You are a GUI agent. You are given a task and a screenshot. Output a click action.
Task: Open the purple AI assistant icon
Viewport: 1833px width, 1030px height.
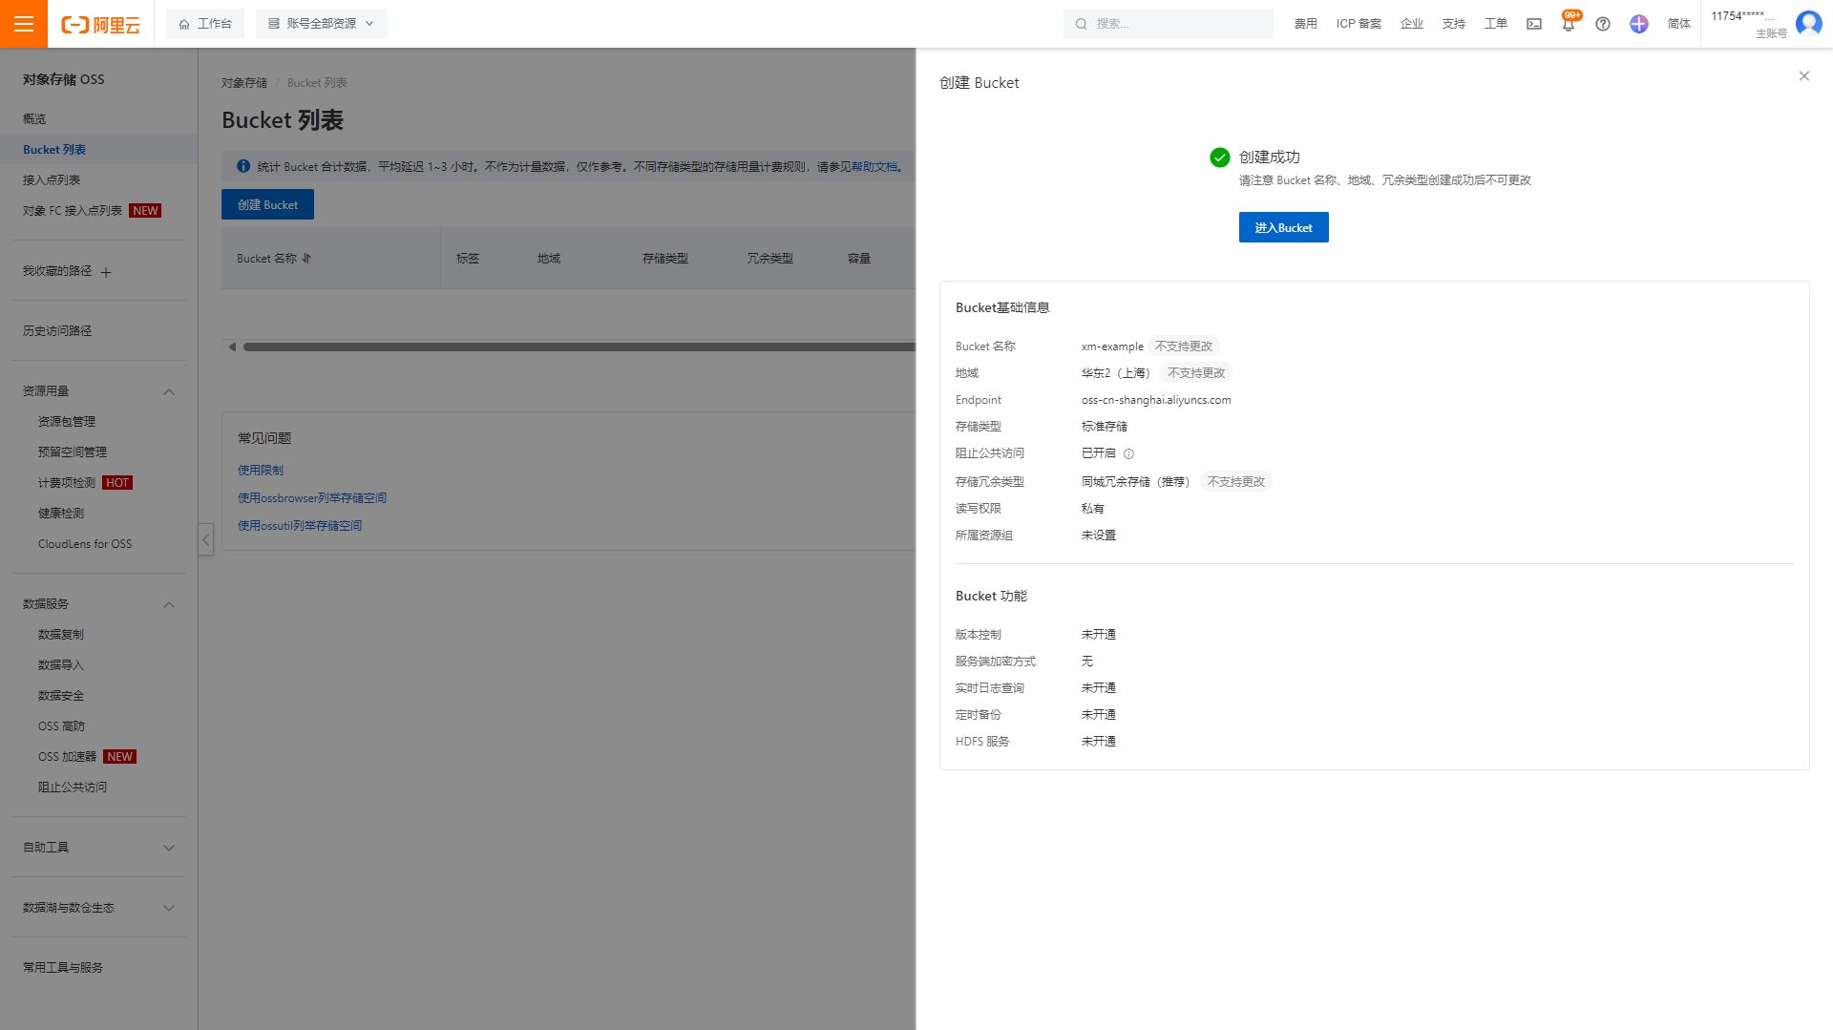coord(1638,24)
